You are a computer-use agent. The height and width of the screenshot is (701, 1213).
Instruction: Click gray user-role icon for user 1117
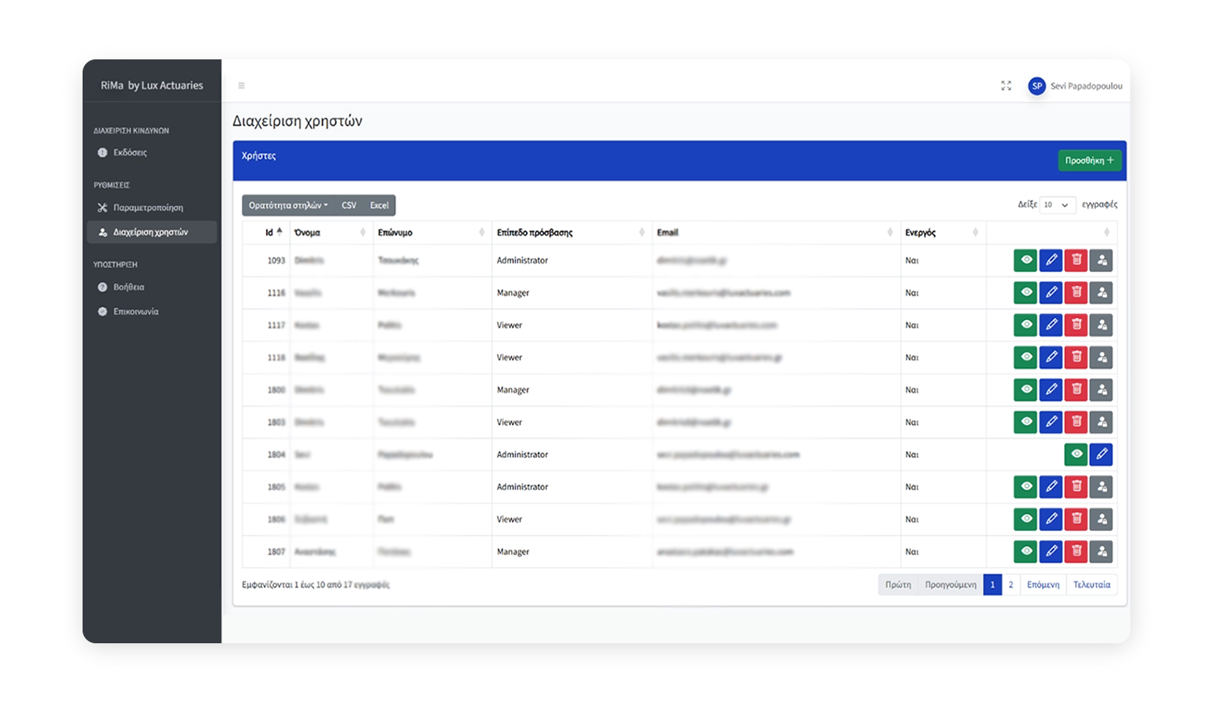(x=1102, y=325)
